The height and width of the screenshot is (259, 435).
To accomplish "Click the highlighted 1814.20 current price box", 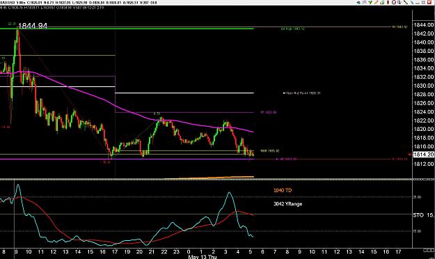I will [x=424, y=155].
